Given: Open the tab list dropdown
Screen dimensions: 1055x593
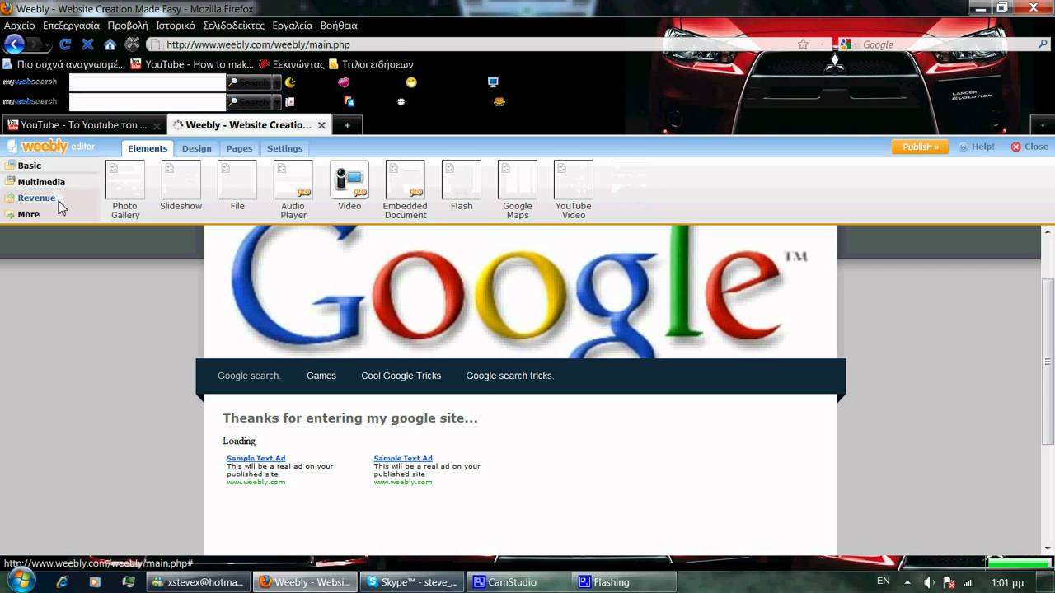Looking at the screenshot, I should [1043, 125].
